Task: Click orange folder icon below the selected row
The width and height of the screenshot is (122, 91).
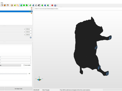Action: tap(32, 13)
